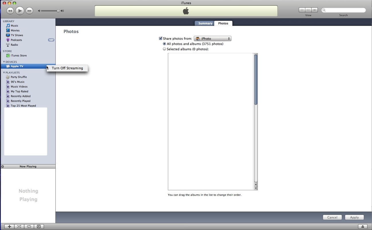The image size is (372, 230).
Task: Click the Rewind playback button
Action: tap(10, 11)
